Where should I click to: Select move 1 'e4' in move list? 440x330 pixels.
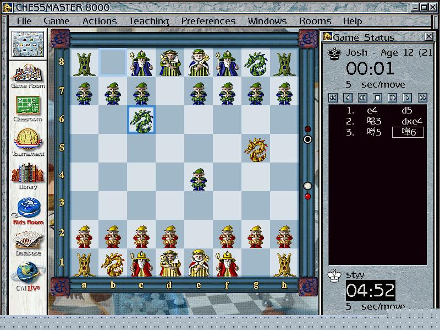(x=372, y=111)
